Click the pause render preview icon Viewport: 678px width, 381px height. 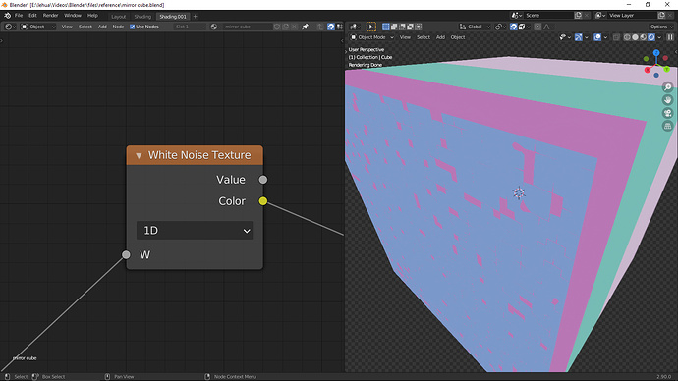point(670,37)
